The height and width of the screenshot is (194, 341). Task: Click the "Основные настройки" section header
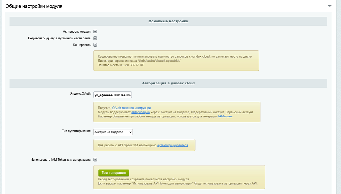click(168, 21)
